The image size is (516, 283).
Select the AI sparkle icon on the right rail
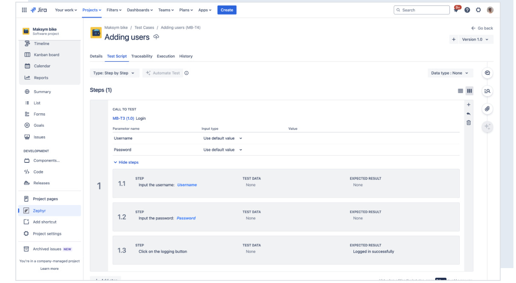pyautogui.click(x=487, y=127)
